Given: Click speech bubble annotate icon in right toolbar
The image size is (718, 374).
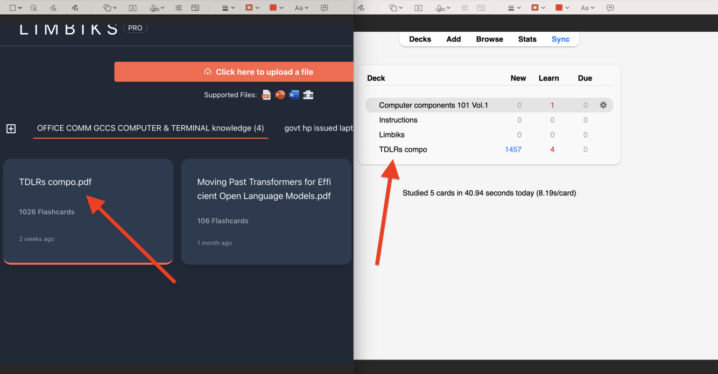Looking at the screenshot, I should point(610,8).
